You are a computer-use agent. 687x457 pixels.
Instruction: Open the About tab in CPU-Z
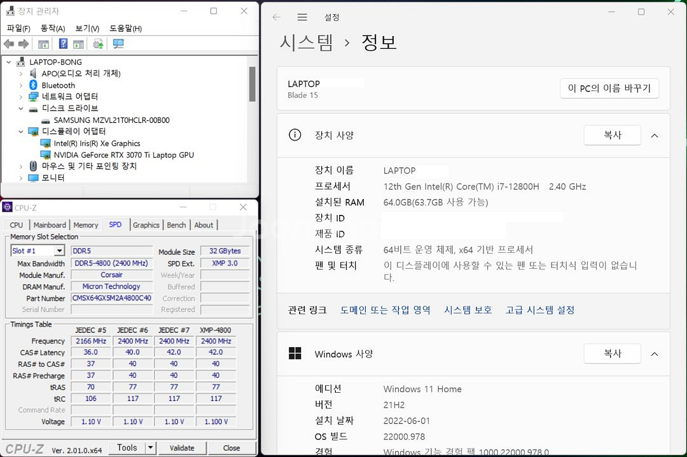click(204, 225)
